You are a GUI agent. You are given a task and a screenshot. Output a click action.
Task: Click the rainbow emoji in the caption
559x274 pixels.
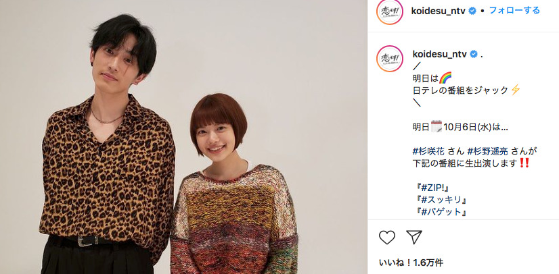pos(445,78)
